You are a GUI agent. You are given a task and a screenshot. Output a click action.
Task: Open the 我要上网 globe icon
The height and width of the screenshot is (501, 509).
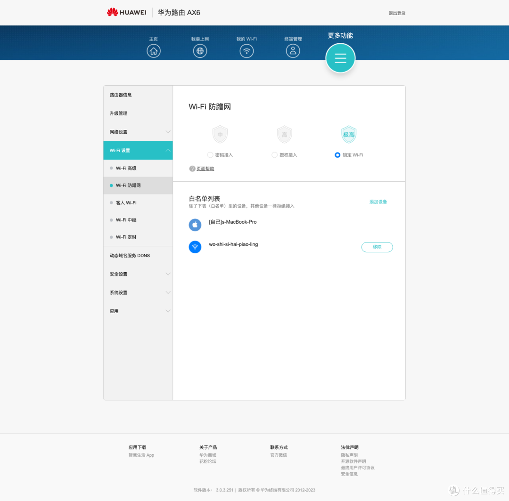[x=200, y=51]
